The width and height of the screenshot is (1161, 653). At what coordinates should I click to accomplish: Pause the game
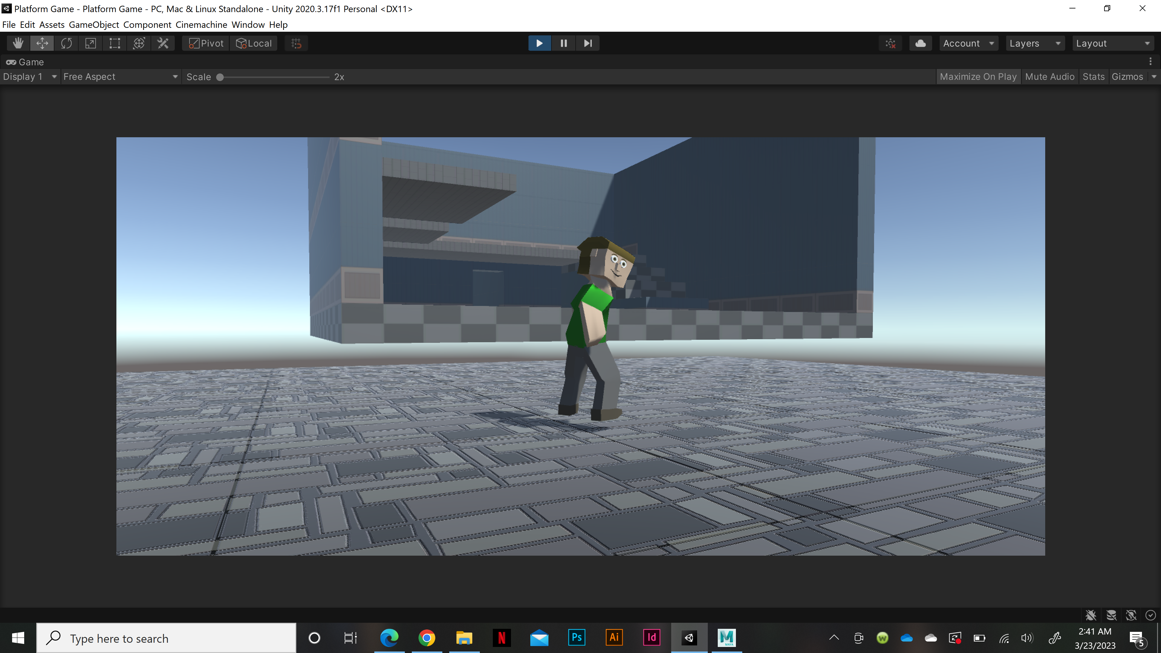click(563, 43)
